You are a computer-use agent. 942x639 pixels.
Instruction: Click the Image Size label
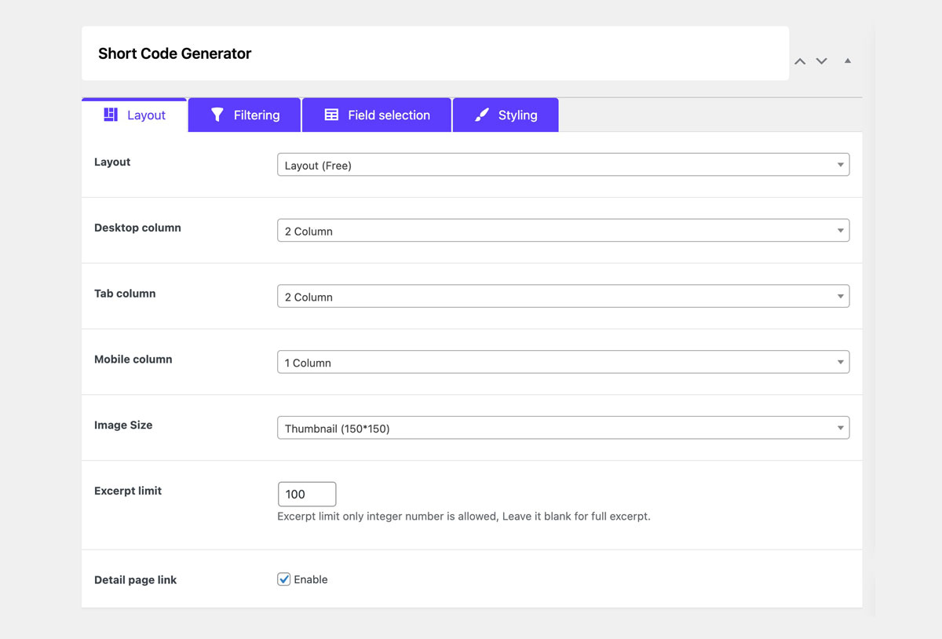pos(123,425)
